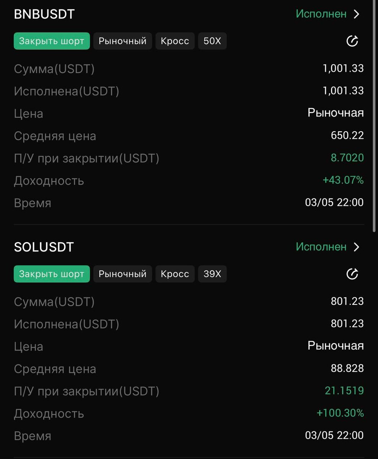Click the BNBUSDT 'Исполнен' status link
The width and height of the screenshot is (378, 459).
click(321, 14)
